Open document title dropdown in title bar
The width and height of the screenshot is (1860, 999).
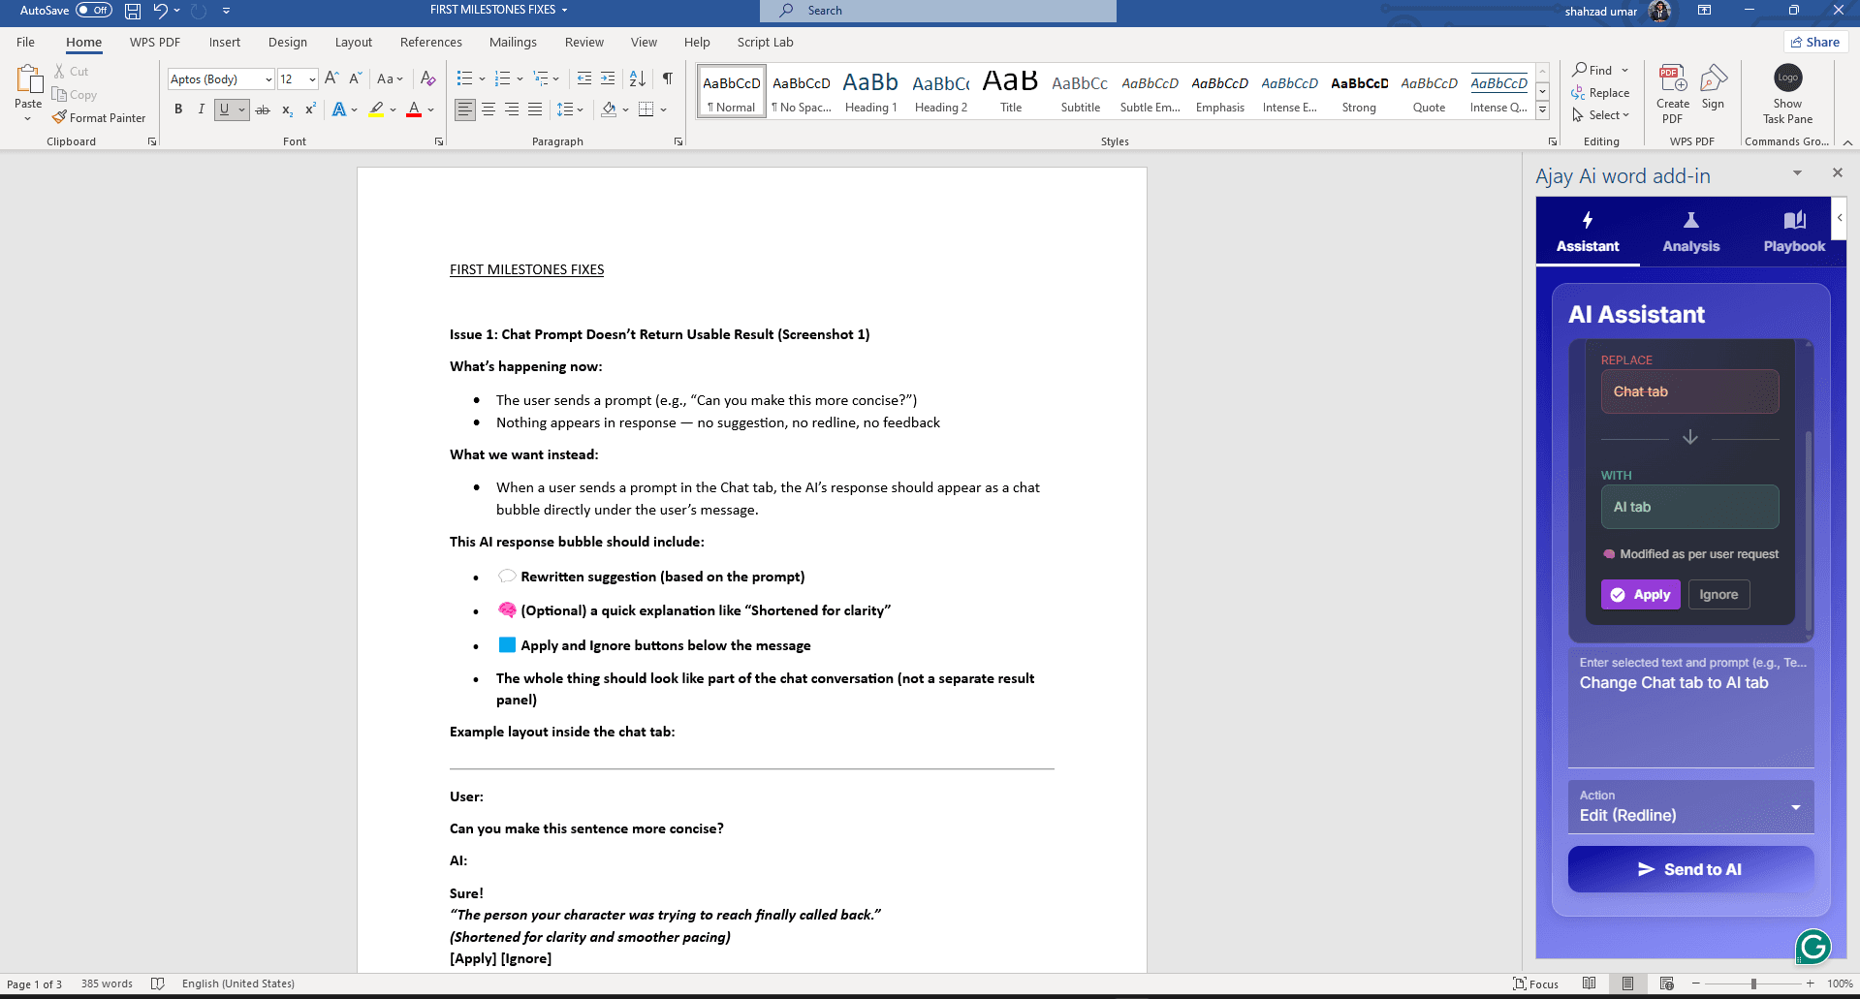pyautogui.click(x=564, y=10)
